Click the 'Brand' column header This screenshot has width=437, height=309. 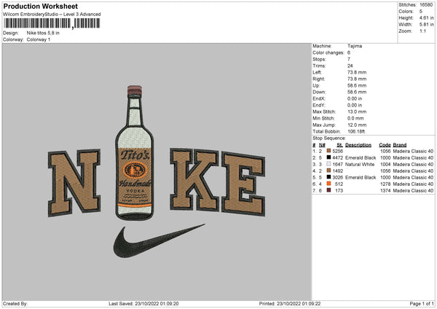coord(400,145)
